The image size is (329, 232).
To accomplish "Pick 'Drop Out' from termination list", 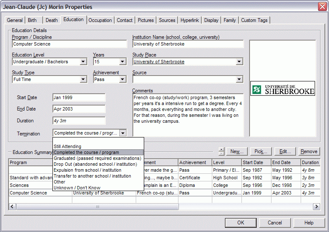I will point(95,164).
